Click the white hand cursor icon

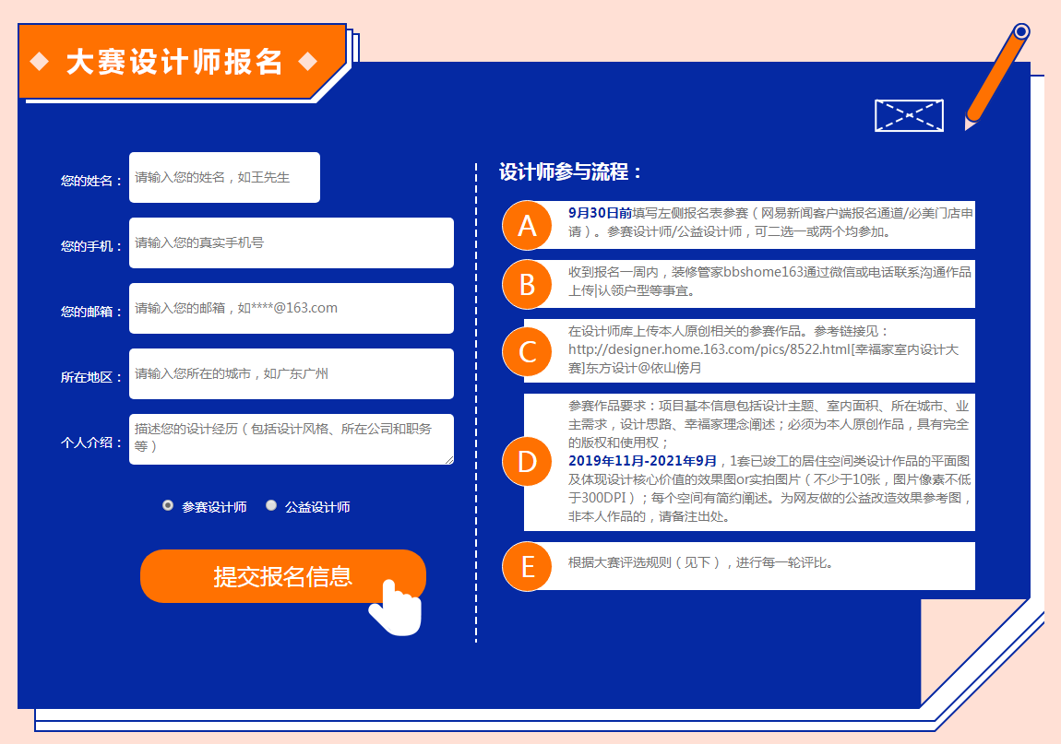(x=397, y=606)
